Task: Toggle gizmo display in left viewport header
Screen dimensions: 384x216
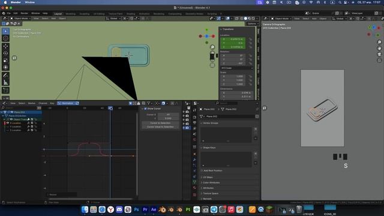Action: (x=218, y=19)
